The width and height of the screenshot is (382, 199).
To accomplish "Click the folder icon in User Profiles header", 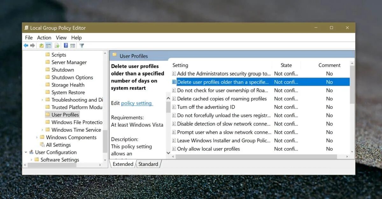I will click(x=115, y=55).
